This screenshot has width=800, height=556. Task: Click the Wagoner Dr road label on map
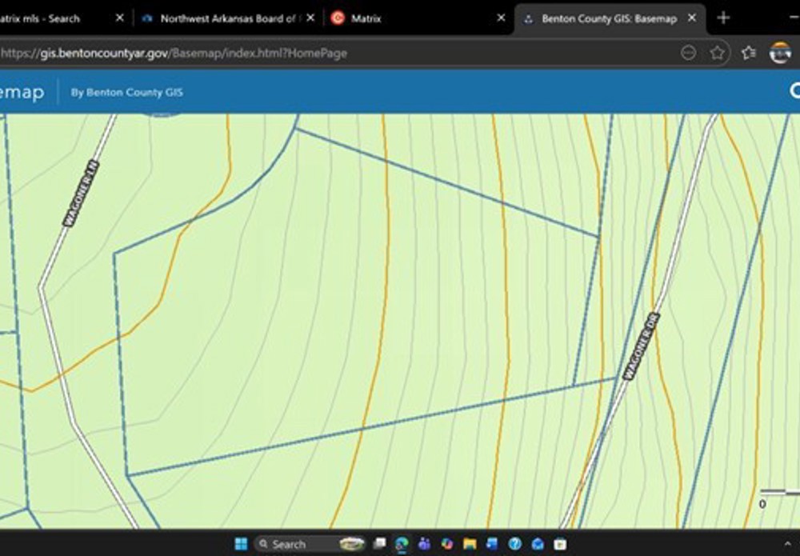click(x=641, y=346)
